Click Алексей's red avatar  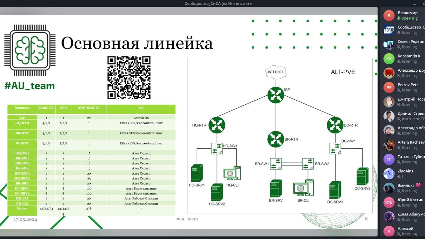click(389, 231)
